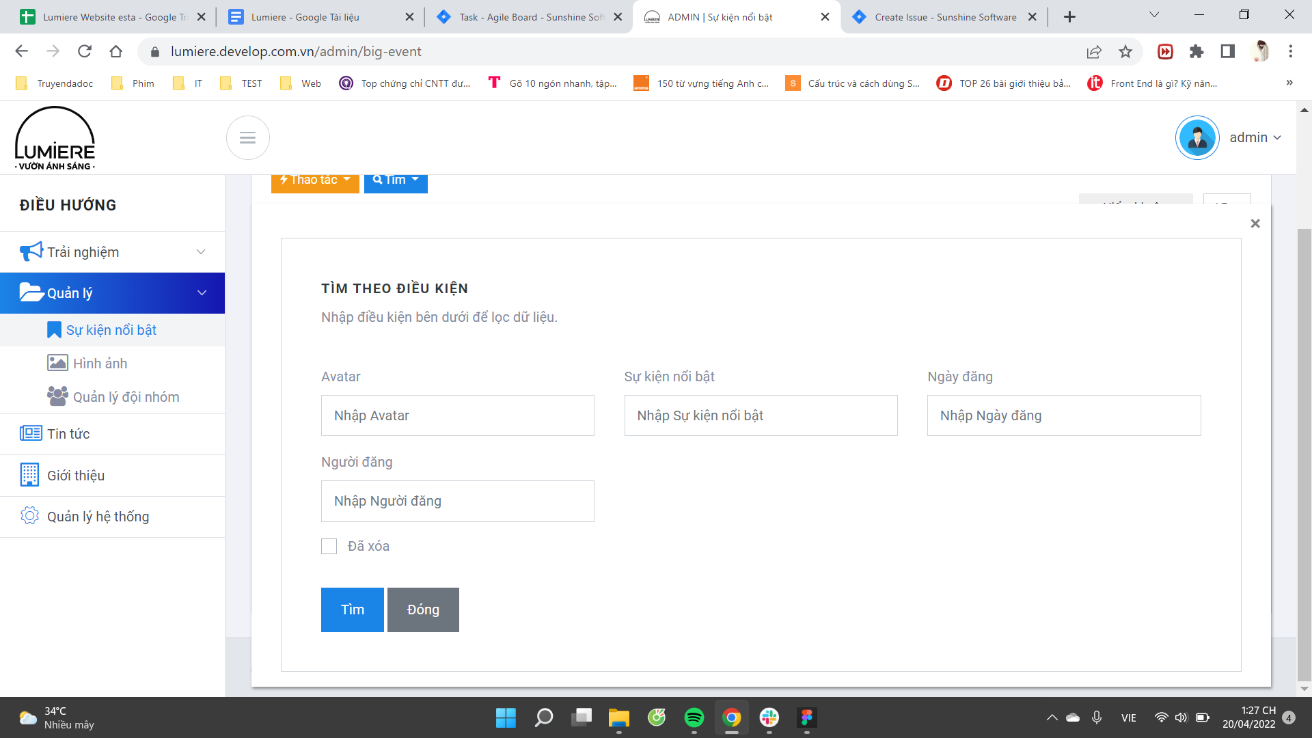1312x738 pixels.
Task: Focus the Nhập Sự kiện nổi bật field
Action: [761, 415]
